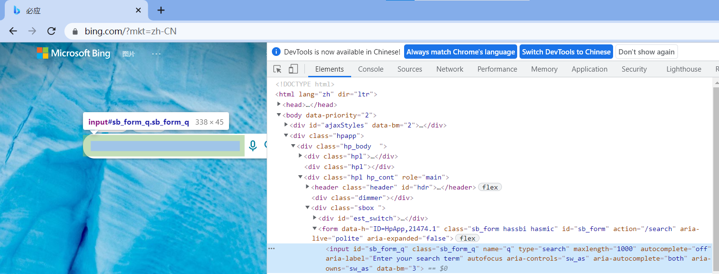
Task: Open the three-dot menu in Bing header
Action: (x=156, y=54)
